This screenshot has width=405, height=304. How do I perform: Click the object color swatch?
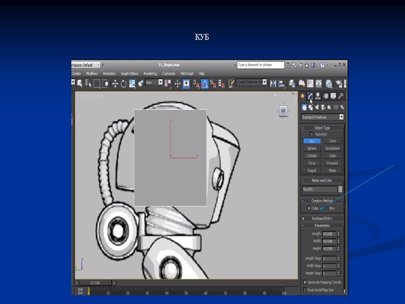tap(340, 189)
